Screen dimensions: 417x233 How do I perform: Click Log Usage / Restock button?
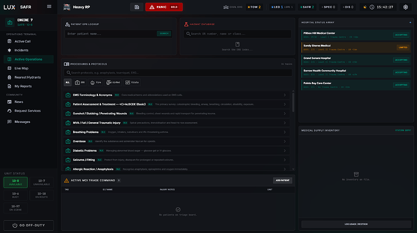click(x=356, y=224)
